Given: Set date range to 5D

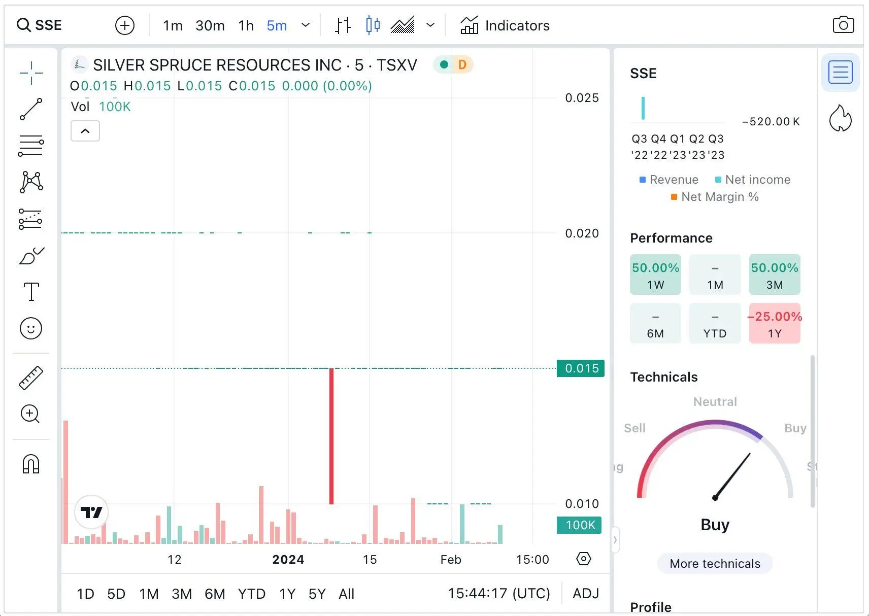Looking at the screenshot, I should [116, 594].
